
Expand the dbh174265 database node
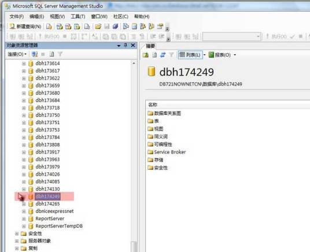pyautogui.click(x=24, y=204)
